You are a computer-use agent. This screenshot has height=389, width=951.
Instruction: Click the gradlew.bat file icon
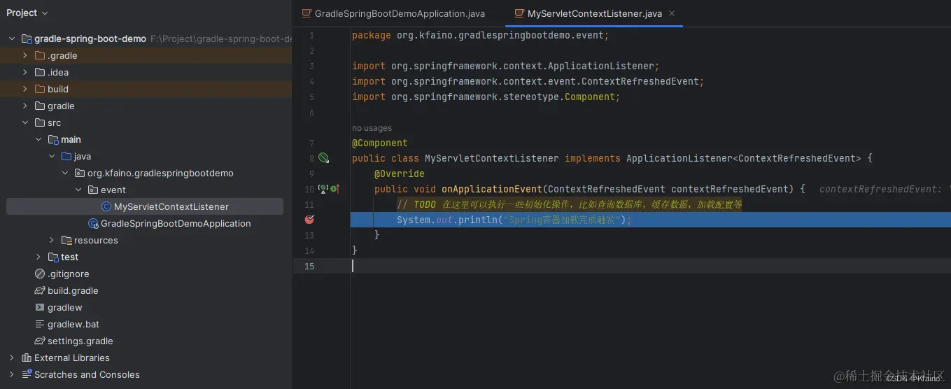point(40,324)
